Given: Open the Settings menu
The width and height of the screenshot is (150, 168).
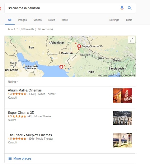Looking at the screenshot, I should (114, 20).
